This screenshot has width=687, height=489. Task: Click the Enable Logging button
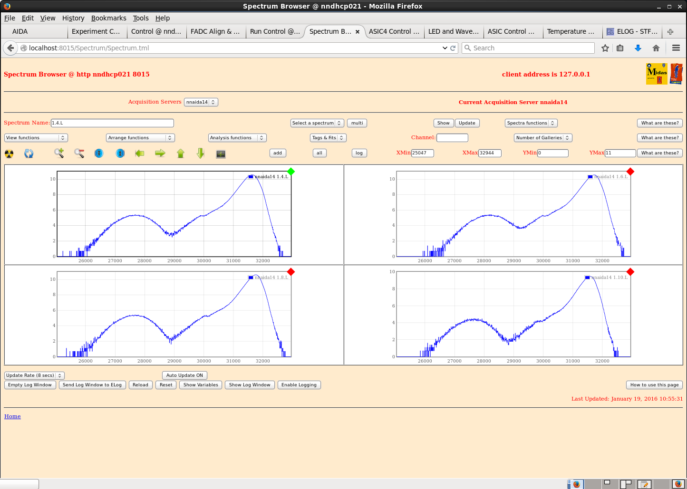[x=299, y=385]
